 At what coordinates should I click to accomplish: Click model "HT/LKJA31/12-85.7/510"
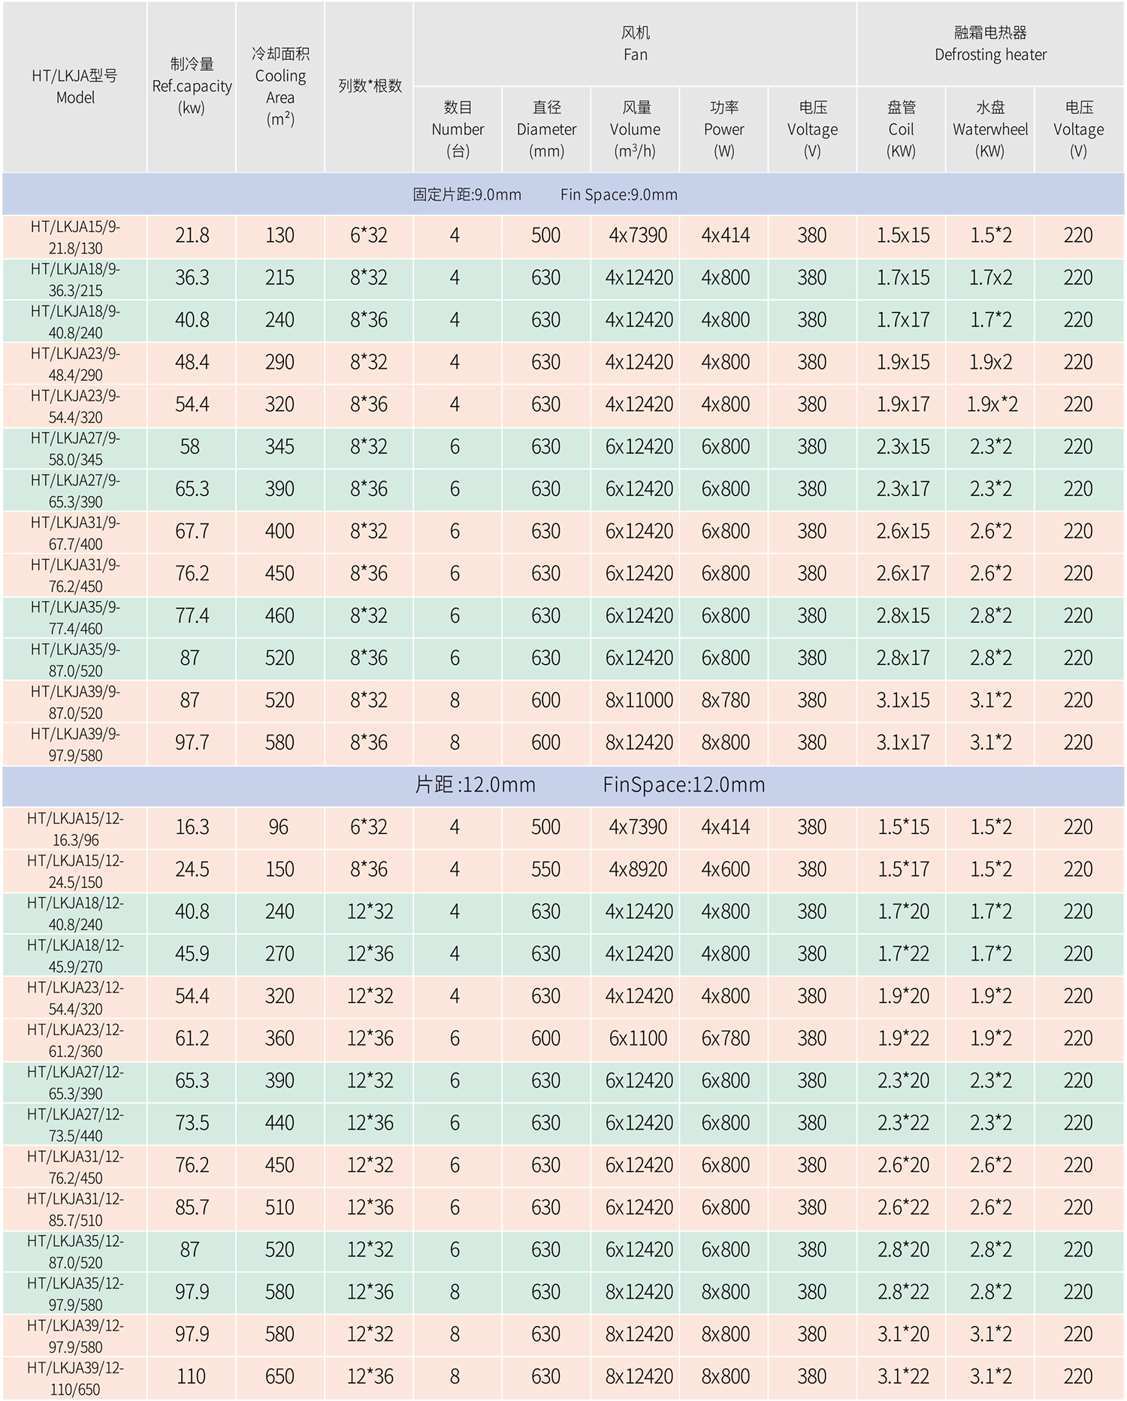pyautogui.click(x=75, y=1209)
